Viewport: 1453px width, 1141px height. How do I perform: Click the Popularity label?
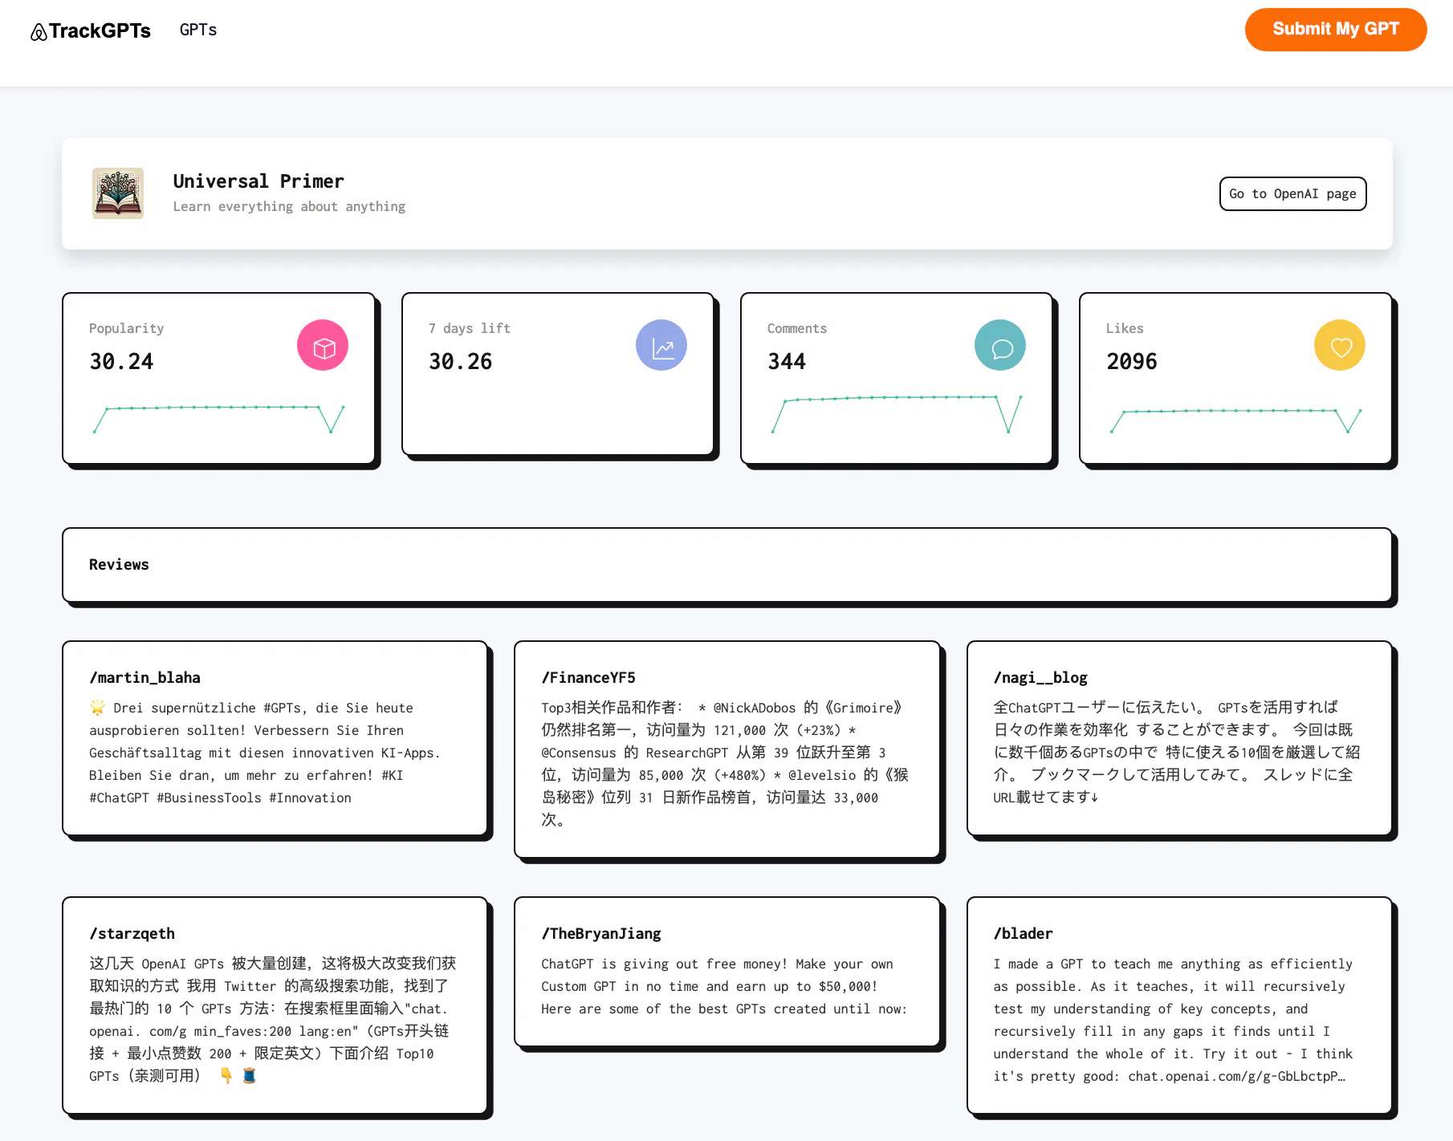(126, 328)
